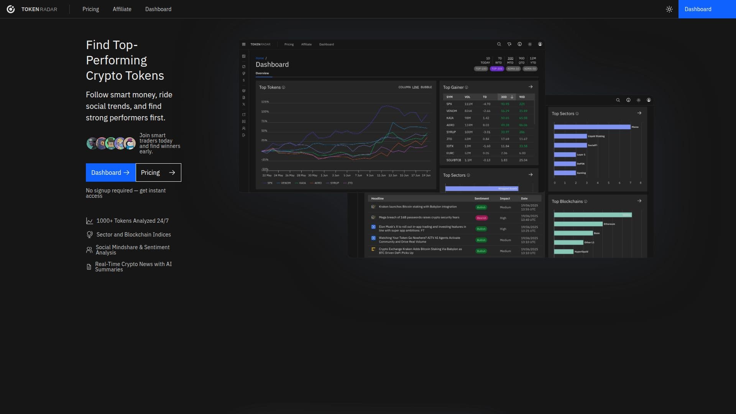The height and width of the screenshot is (414, 736).
Task: Switch to the Overview tab in preview
Action: 262,73
